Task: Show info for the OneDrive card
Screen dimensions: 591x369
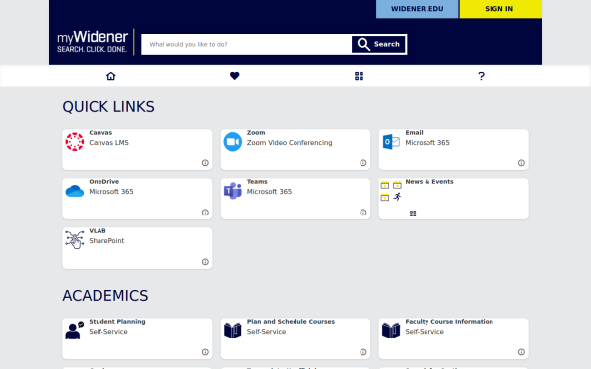Action: 205,213
